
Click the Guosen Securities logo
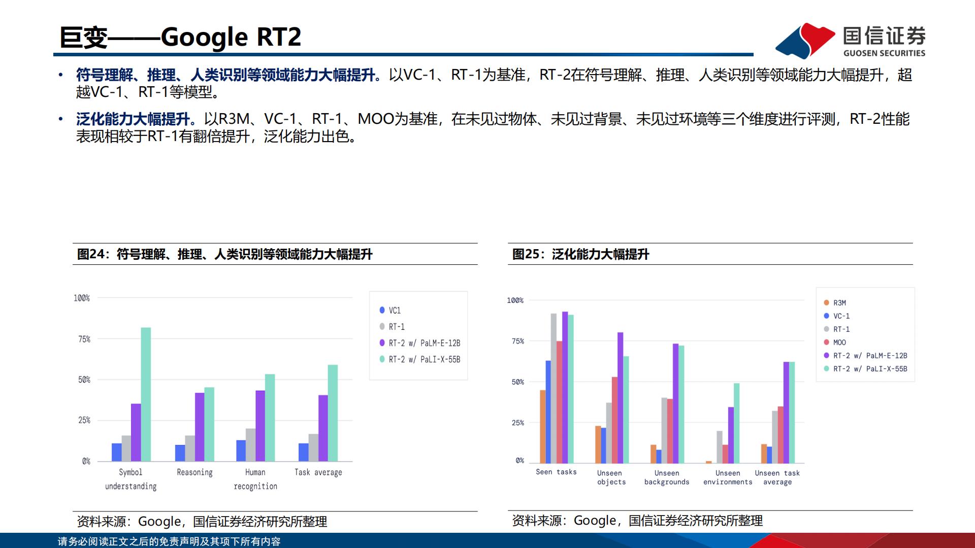(x=851, y=41)
